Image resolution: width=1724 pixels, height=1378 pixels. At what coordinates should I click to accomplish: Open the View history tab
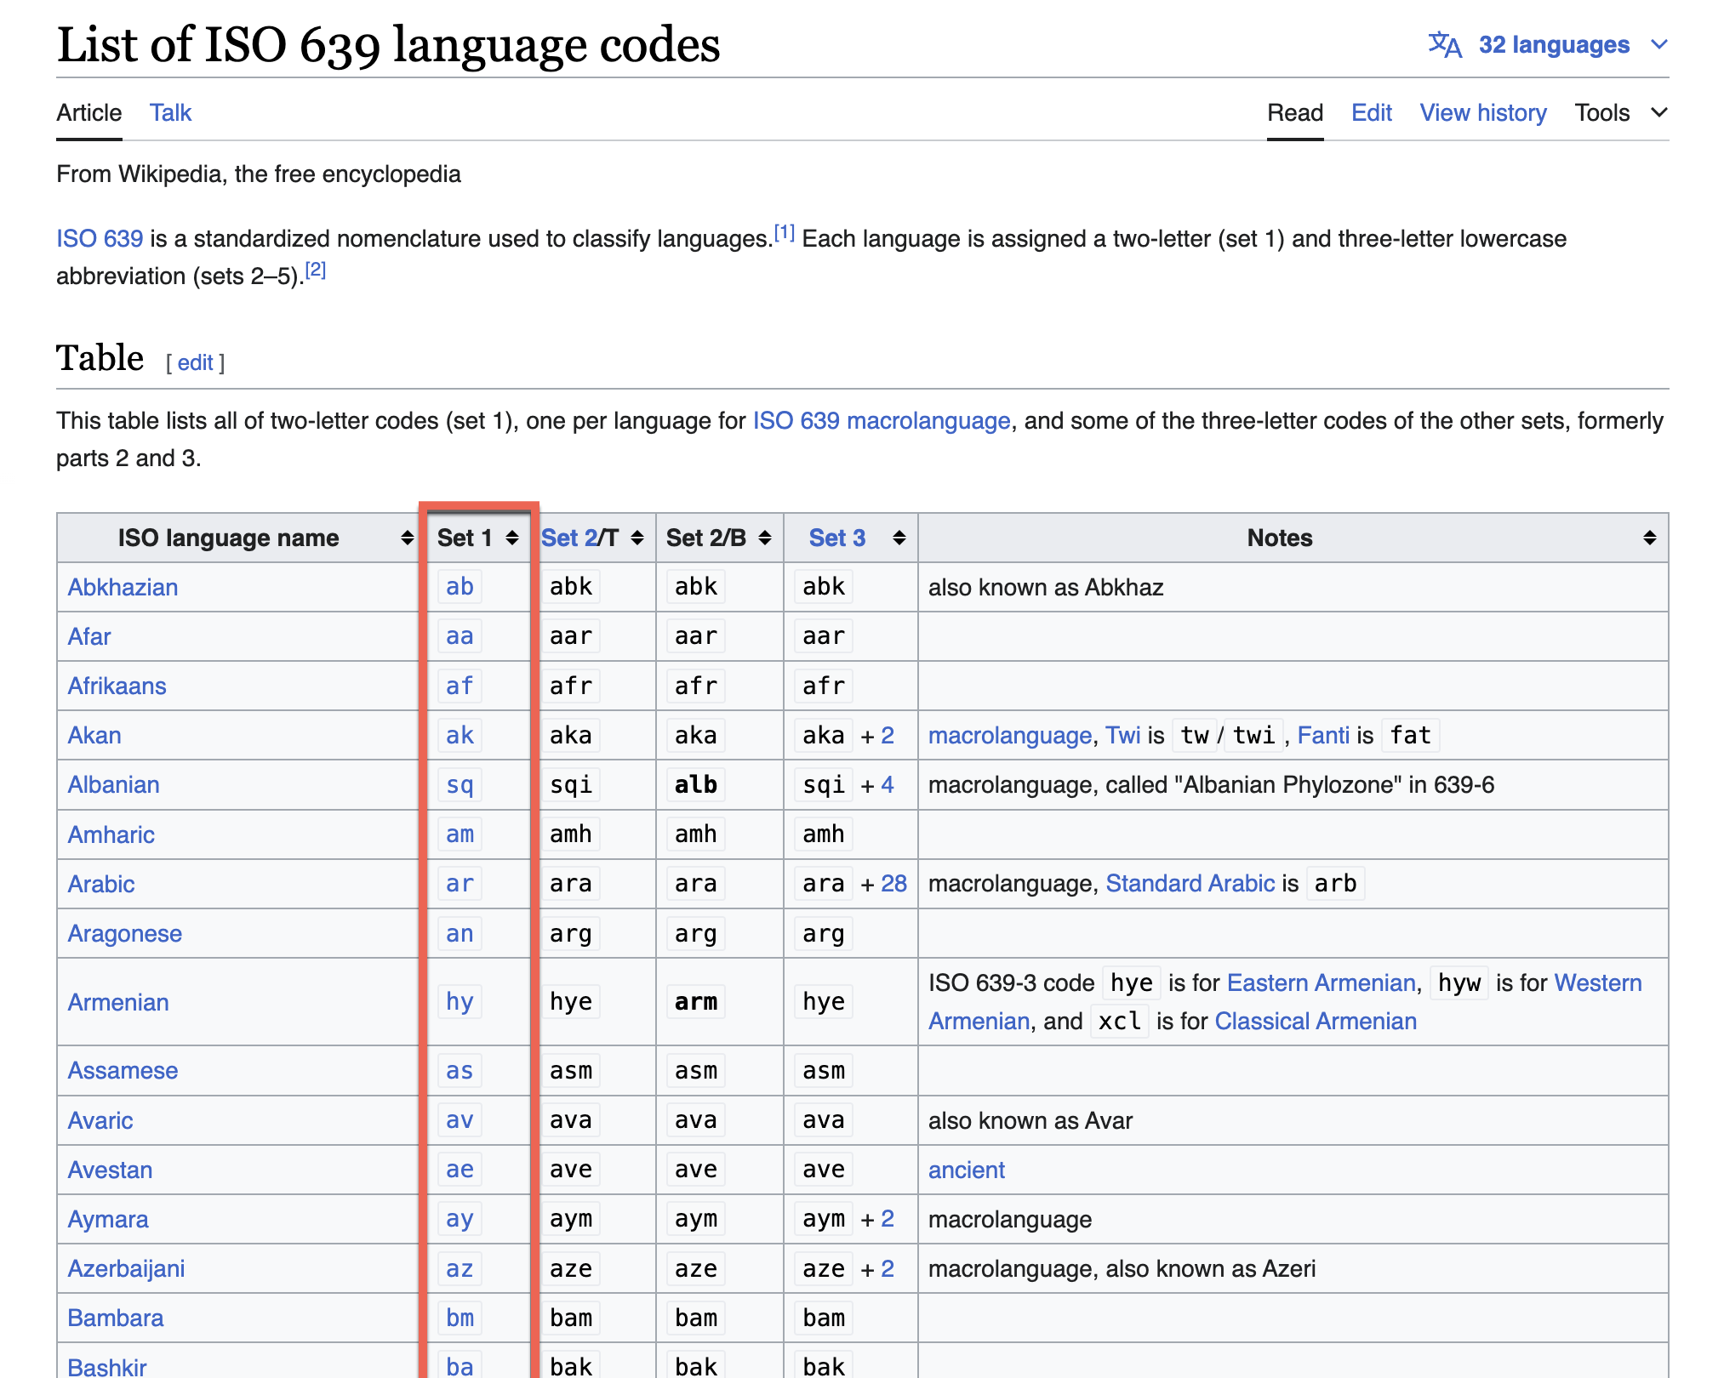(x=1482, y=112)
